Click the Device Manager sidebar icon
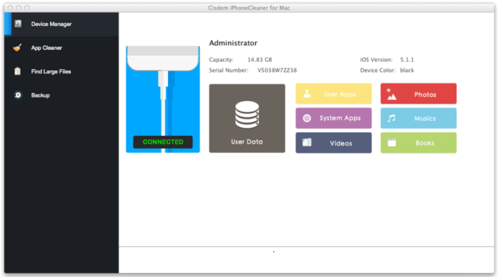The width and height of the screenshot is (498, 277). click(18, 24)
